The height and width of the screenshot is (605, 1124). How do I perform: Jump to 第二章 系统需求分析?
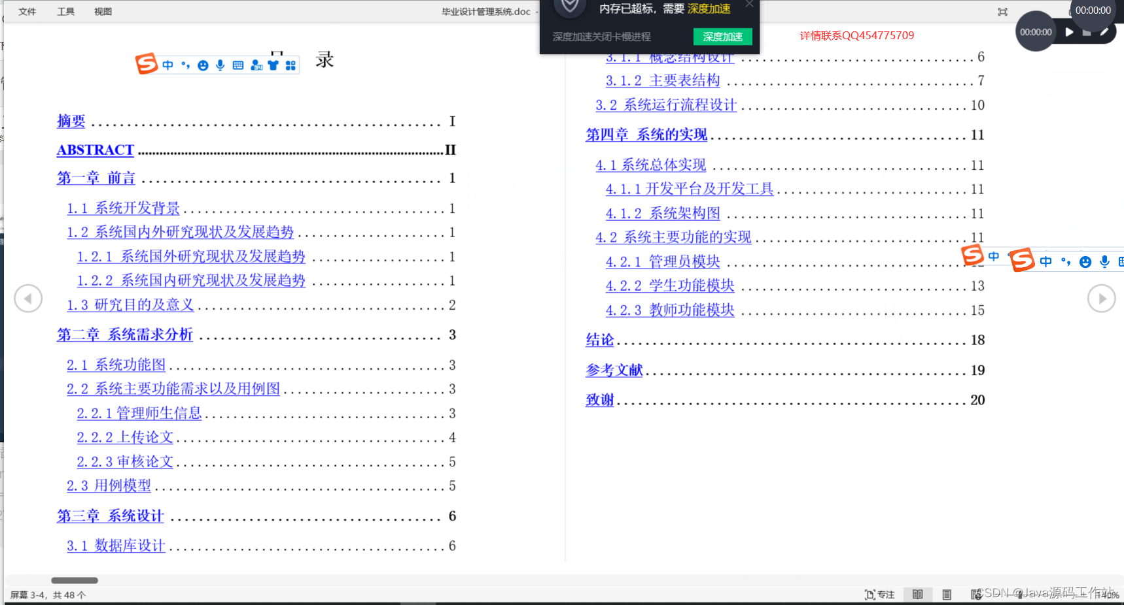(x=124, y=335)
